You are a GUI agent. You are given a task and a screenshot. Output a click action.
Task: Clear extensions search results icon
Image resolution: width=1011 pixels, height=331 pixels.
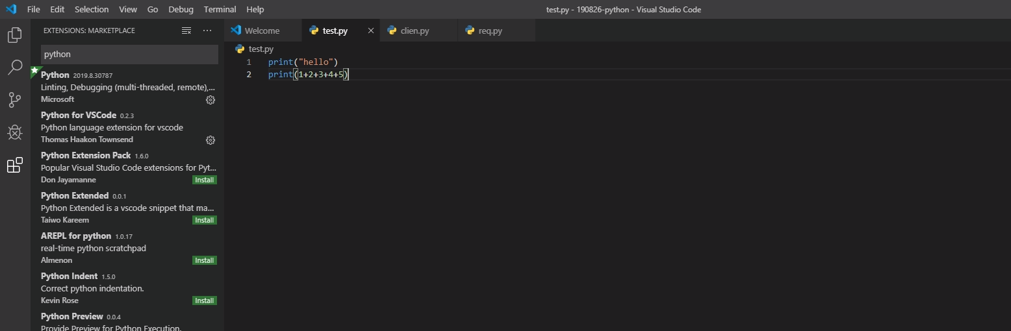tap(186, 31)
